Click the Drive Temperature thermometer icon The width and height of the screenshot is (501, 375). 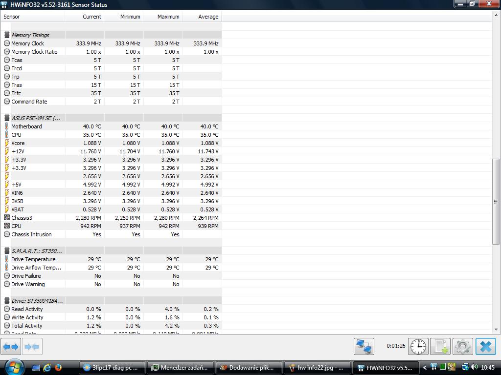click(7, 259)
